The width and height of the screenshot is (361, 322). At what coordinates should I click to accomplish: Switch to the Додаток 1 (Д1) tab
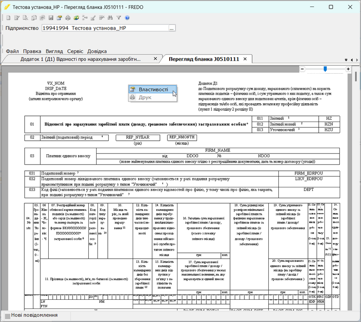tap(80, 59)
